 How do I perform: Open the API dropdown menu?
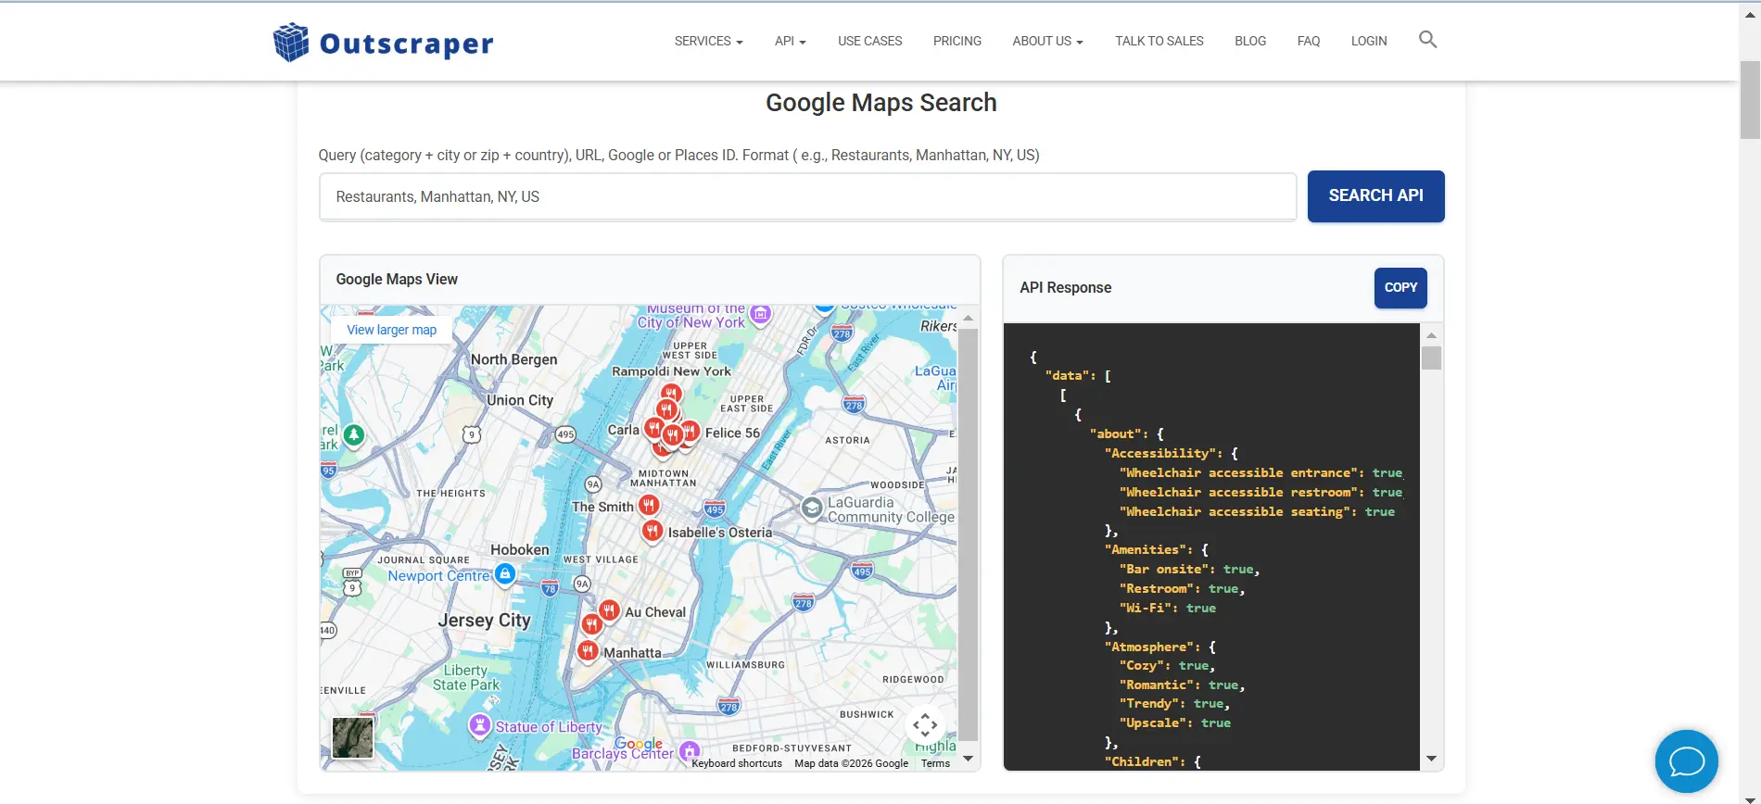[x=790, y=41]
